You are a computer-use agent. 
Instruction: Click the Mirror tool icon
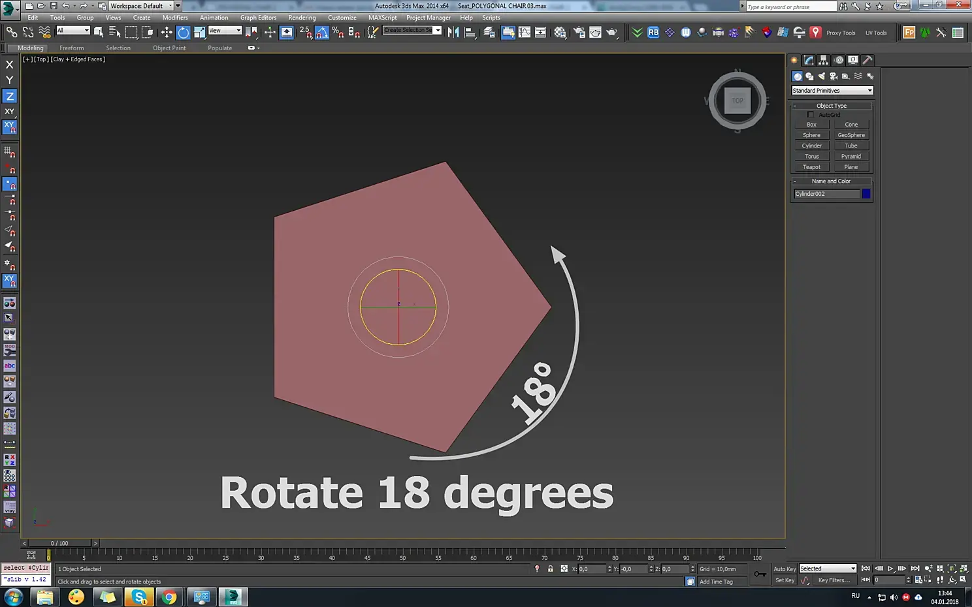453,33
